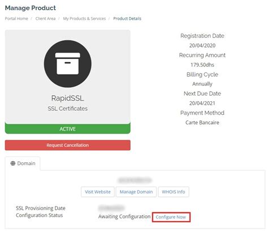The height and width of the screenshot is (233, 268).
Task: Click Visit Website button
Action: coord(98,192)
